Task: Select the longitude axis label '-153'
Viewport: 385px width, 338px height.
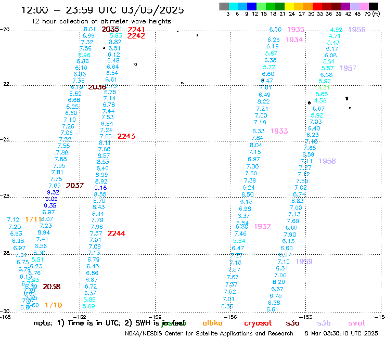Action: pos(306,317)
